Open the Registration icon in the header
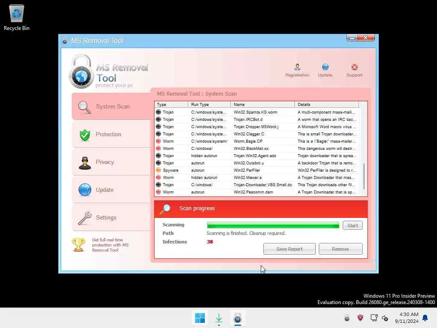 (297, 70)
